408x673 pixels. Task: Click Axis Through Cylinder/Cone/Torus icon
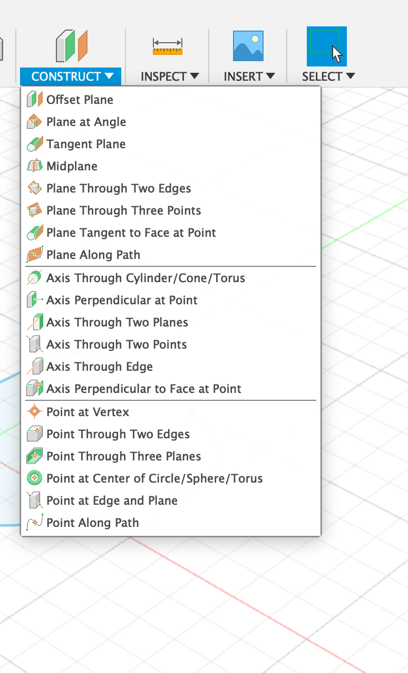pyautogui.click(x=34, y=277)
